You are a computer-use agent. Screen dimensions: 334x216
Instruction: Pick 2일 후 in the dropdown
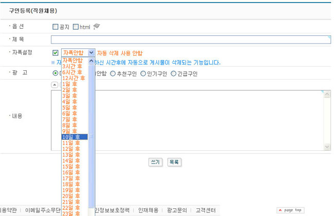pyautogui.click(x=75, y=90)
